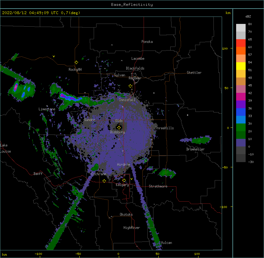Viewport: 264px width, 258px height.
Task: Pick the blue 33-36 dBZ legend swatch
Action: pos(241,112)
